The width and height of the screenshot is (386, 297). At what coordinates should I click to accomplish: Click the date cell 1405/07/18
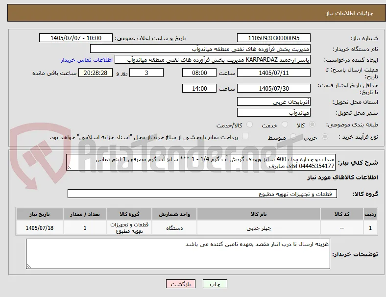pyautogui.click(x=40, y=228)
